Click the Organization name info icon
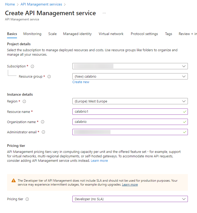Viewport: 197px width, 213px height. click(x=43, y=122)
